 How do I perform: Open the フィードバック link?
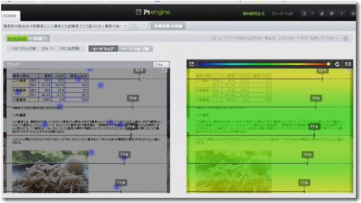coord(282,14)
